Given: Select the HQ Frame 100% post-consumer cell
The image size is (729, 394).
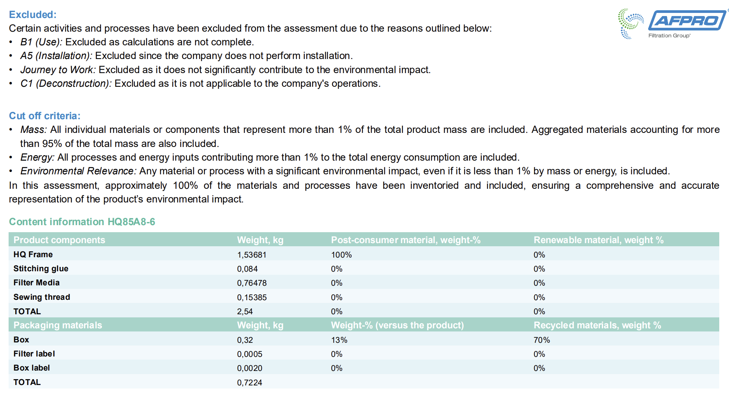Looking at the screenshot, I should 341,255.
